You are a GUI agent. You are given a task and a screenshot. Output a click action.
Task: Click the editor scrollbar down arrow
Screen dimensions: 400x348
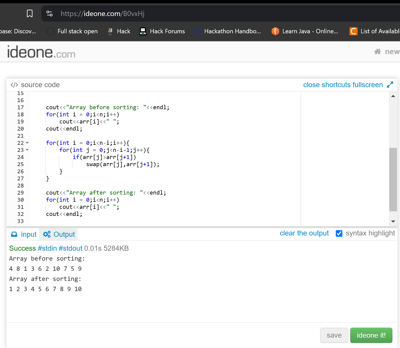pyautogui.click(x=393, y=222)
